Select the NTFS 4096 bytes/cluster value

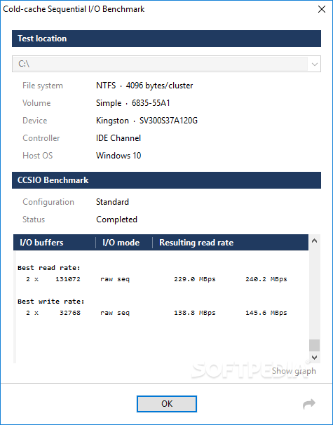(144, 86)
